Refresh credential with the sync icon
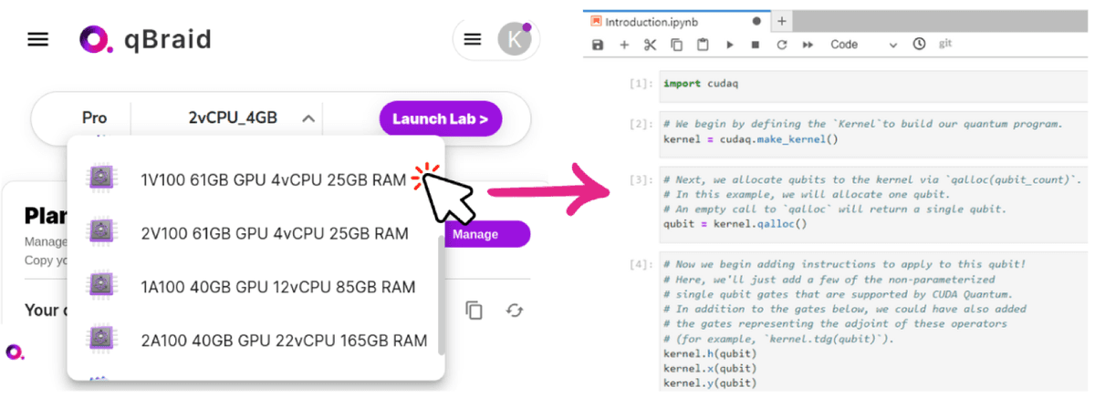The width and height of the screenshot is (1095, 398). (515, 310)
